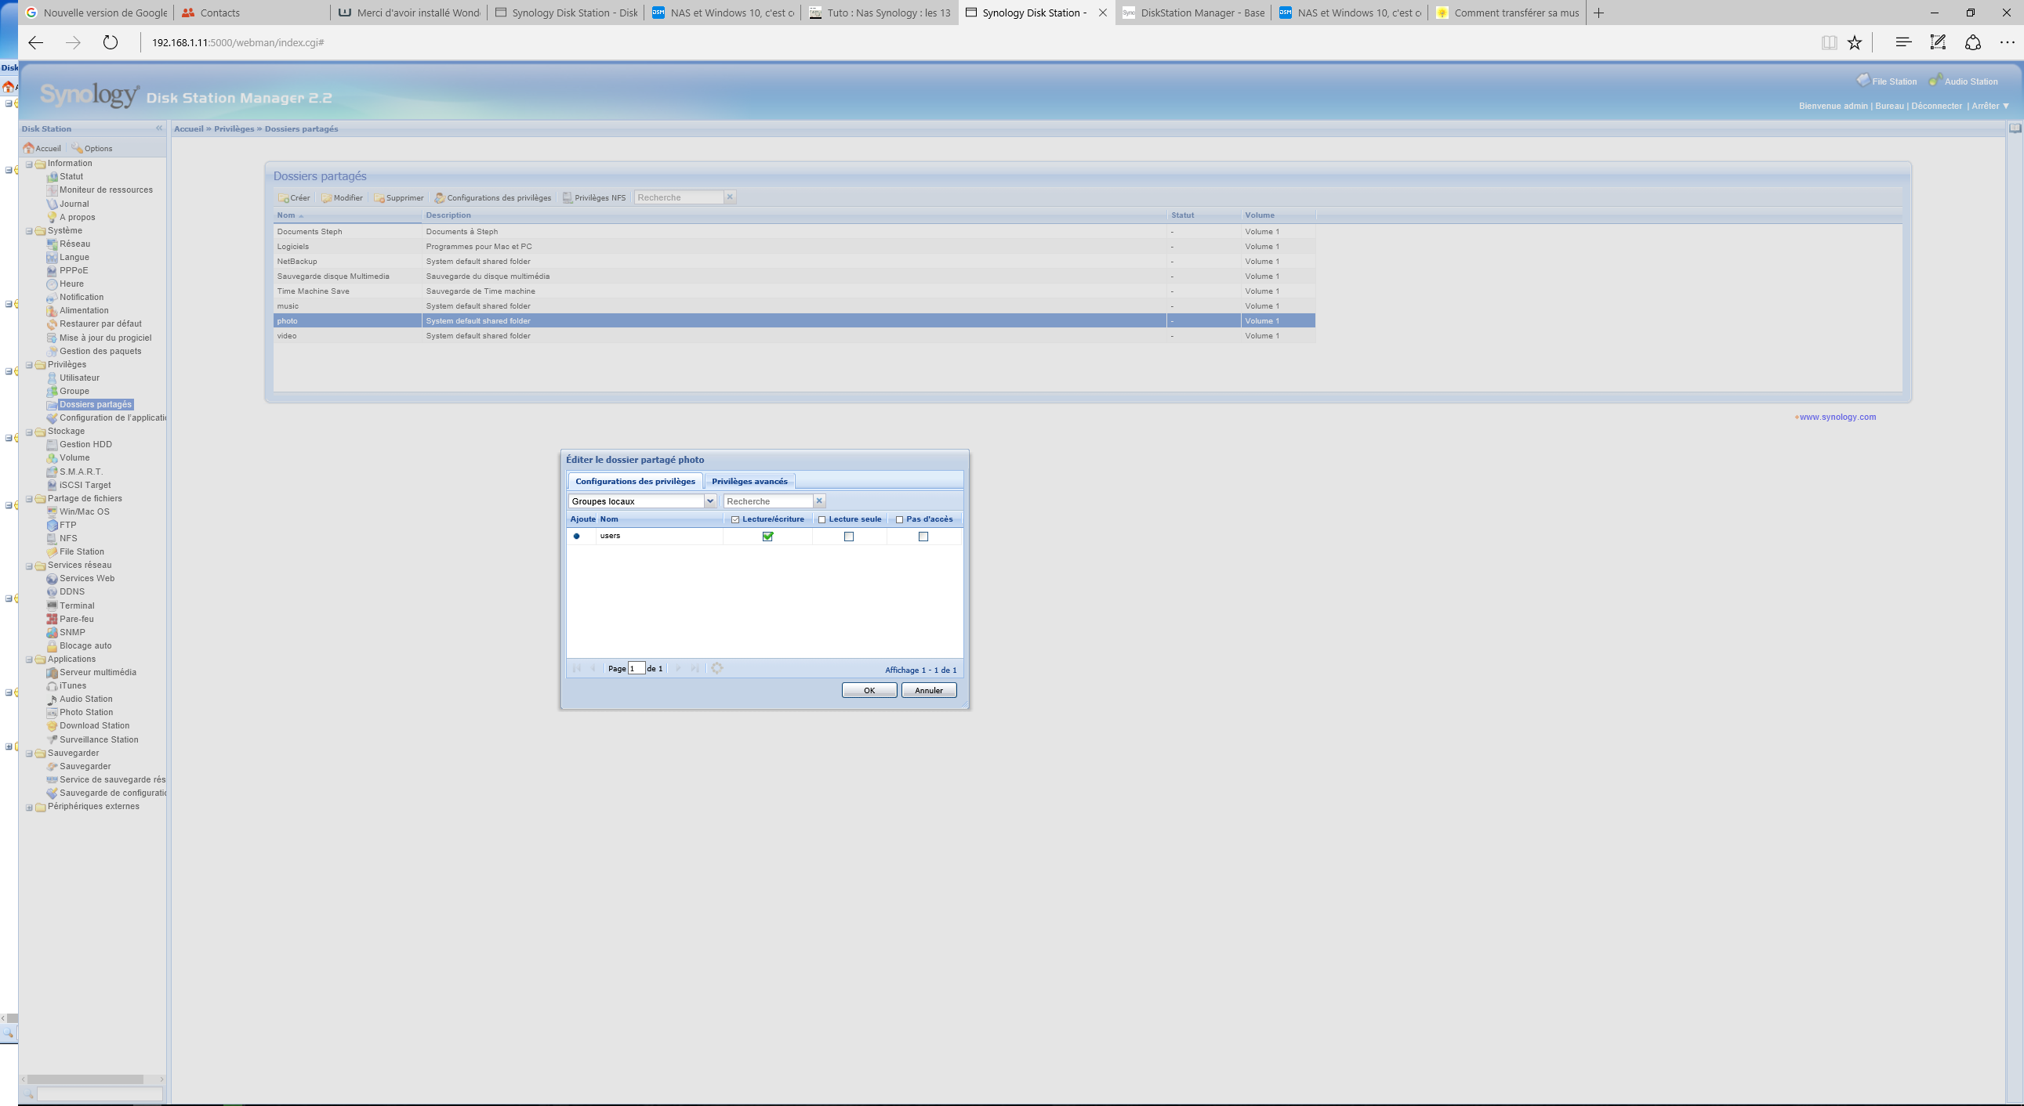
Task: Click the Créer shared folder toolbar icon
Action: tap(285, 198)
